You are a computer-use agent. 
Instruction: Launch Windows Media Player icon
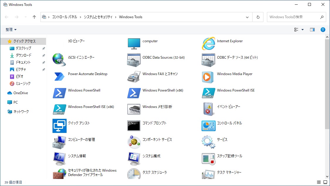pos(208,77)
